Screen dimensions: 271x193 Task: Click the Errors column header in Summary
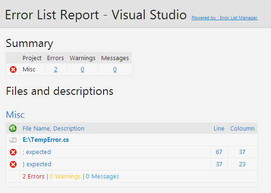pyautogui.click(x=56, y=58)
